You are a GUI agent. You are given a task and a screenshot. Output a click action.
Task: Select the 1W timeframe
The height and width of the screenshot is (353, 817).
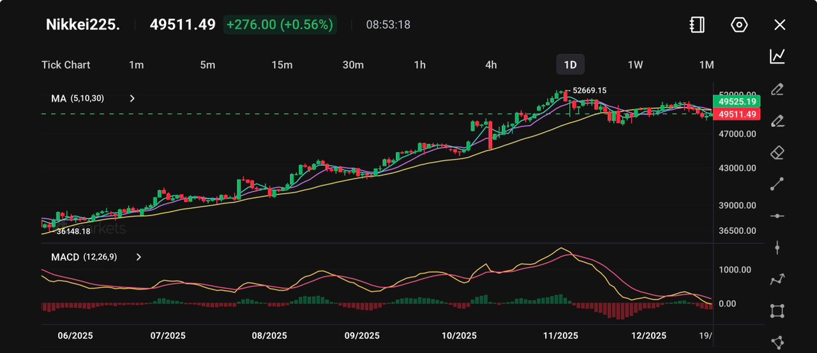coord(635,65)
